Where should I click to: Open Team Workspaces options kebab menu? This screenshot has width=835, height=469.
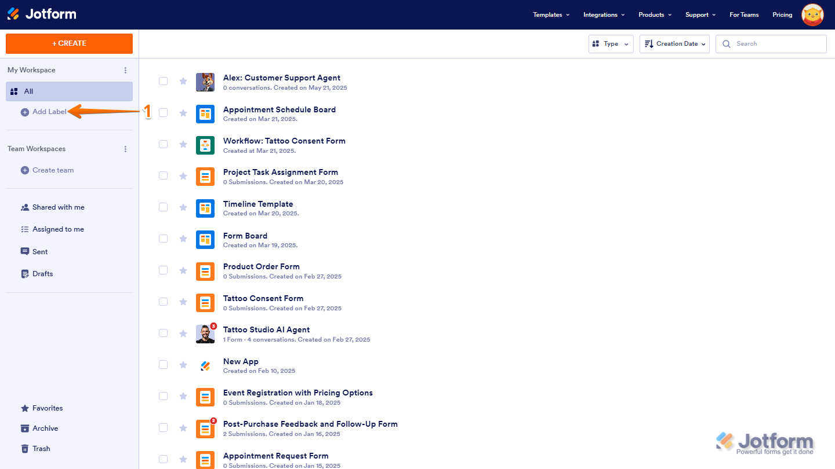point(125,149)
